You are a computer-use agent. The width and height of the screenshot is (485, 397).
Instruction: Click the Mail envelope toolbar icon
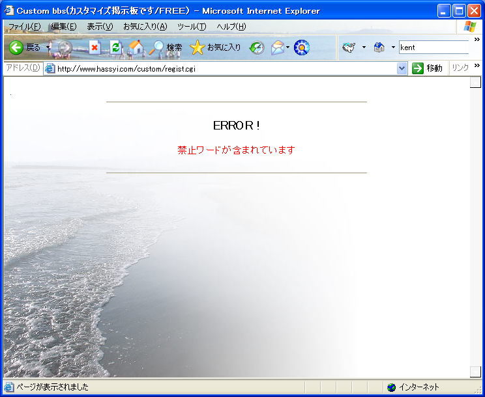(x=278, y=48)
